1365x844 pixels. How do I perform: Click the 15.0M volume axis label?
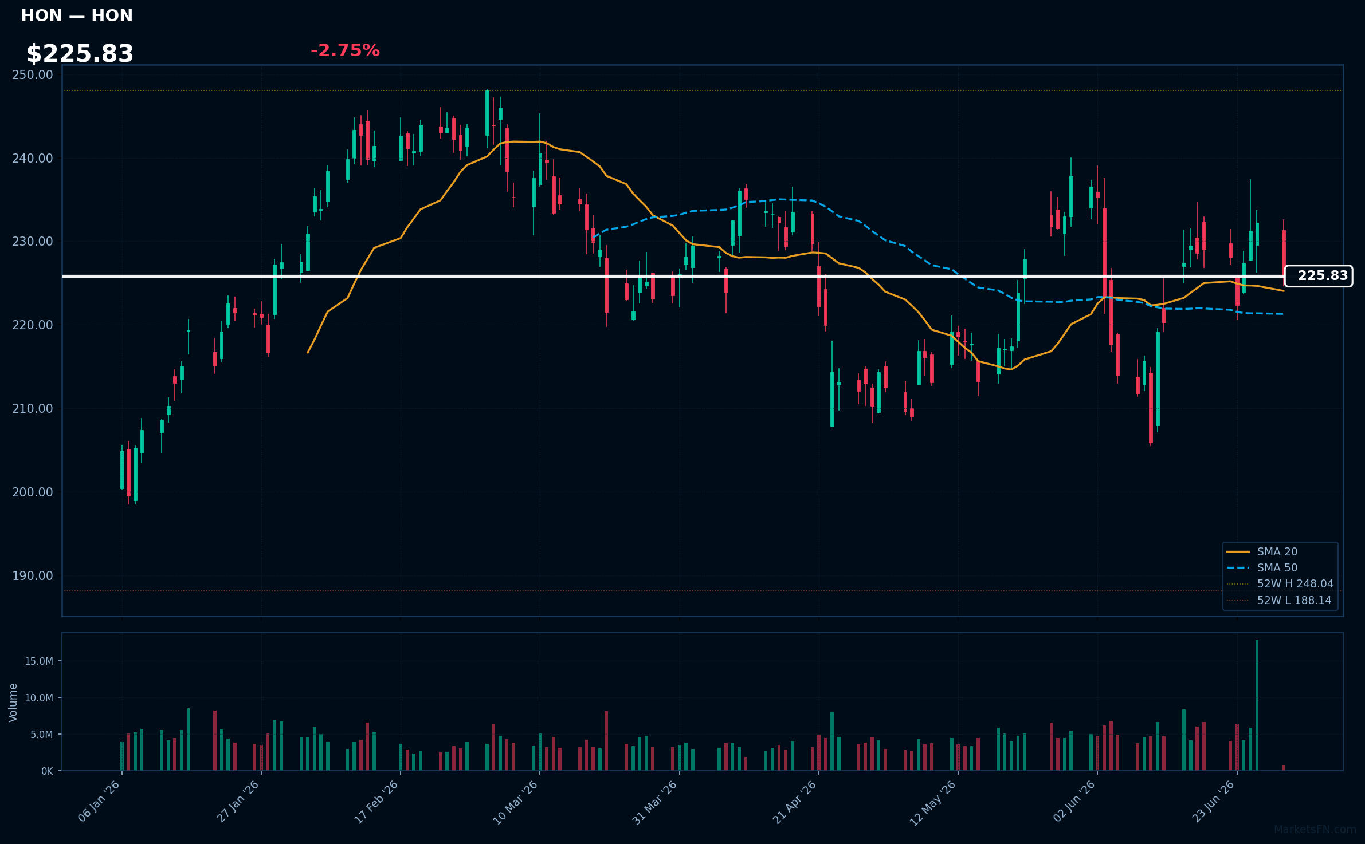point(39,661)
